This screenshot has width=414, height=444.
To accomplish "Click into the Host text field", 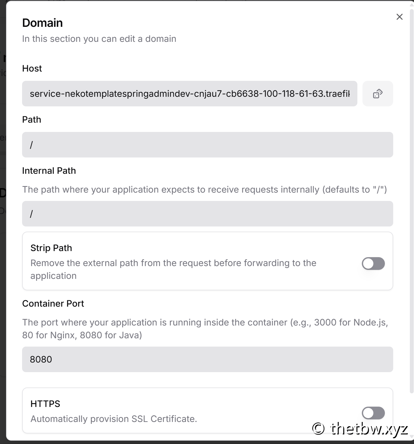I will 189,94.
